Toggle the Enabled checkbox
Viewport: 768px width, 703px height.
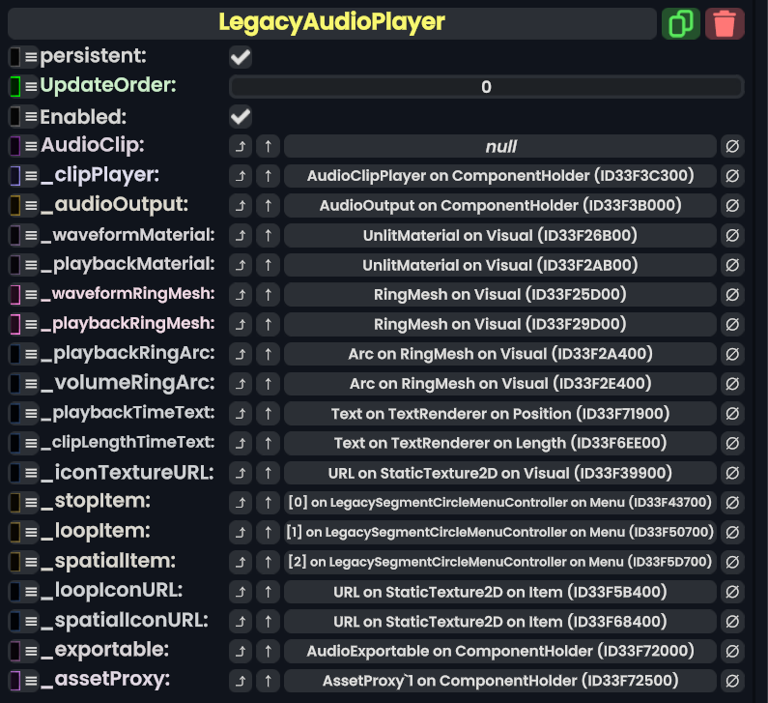point(241,117)
